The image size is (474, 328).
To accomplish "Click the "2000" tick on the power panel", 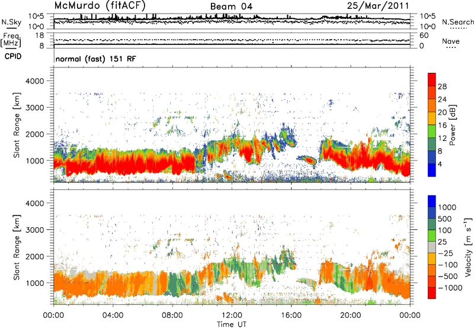I will (35, 134).
